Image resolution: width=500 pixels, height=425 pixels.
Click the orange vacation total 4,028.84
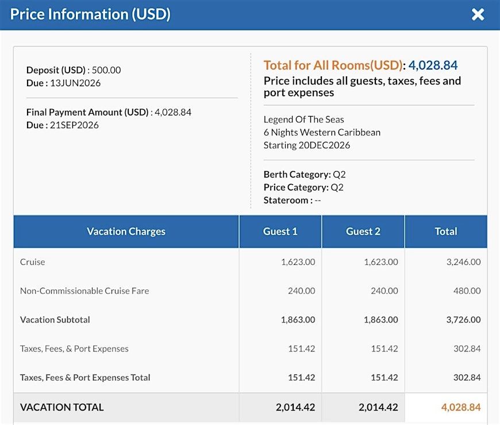click(461, 407)
